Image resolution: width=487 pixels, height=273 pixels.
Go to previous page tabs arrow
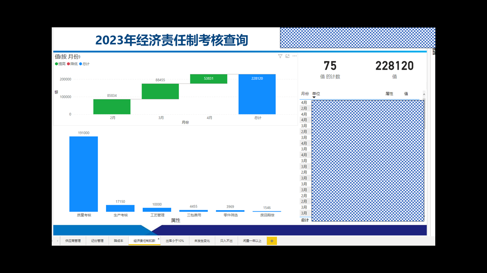pos(53,241)
